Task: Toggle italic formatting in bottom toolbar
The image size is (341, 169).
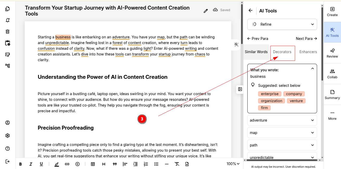Action: pyautogui.click(x=31, y=164)
